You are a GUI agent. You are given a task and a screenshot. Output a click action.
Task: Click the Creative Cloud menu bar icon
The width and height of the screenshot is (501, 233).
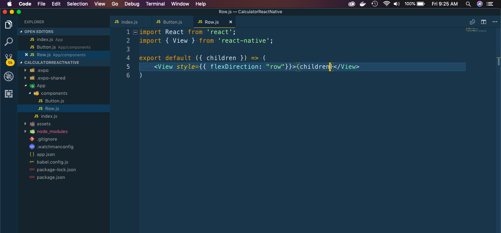352,4
